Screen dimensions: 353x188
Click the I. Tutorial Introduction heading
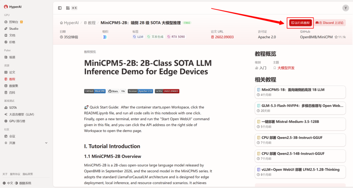pos(112,146)
